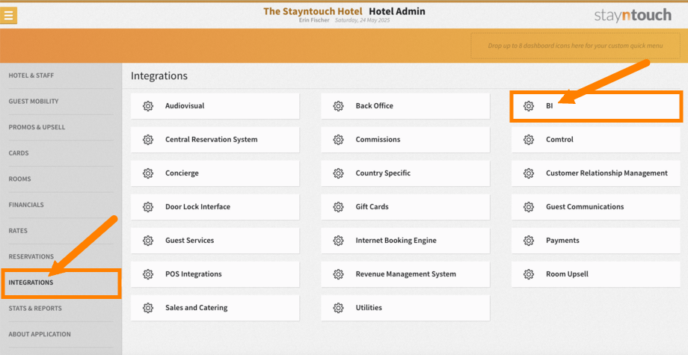
Task: Click the gear icon beside Audiovisual
Action: tap(148, 106)
